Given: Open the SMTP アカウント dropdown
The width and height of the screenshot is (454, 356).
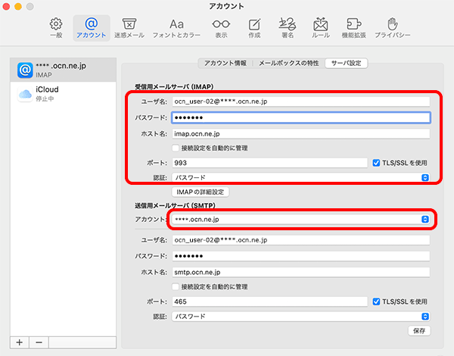Looking at the screenshot, I should (301, 220).
